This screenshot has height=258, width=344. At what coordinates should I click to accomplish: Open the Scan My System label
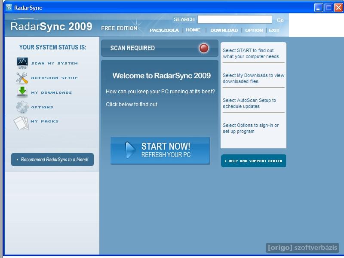[x=55, y=63]
